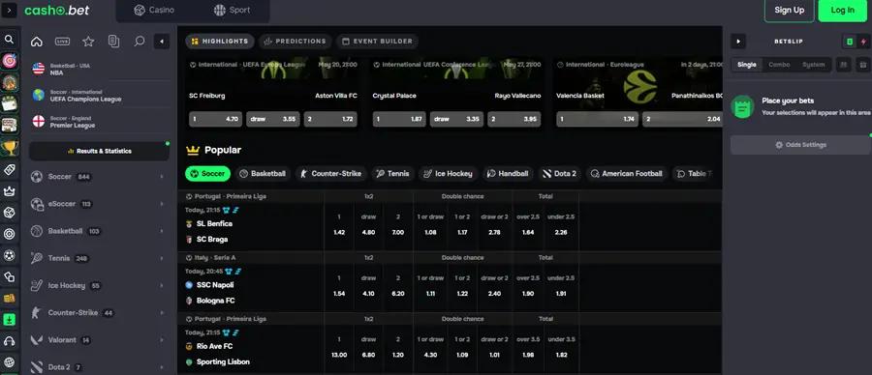
Task: Click the sportsbook search magnifier icon
Action: coord(139,42)
